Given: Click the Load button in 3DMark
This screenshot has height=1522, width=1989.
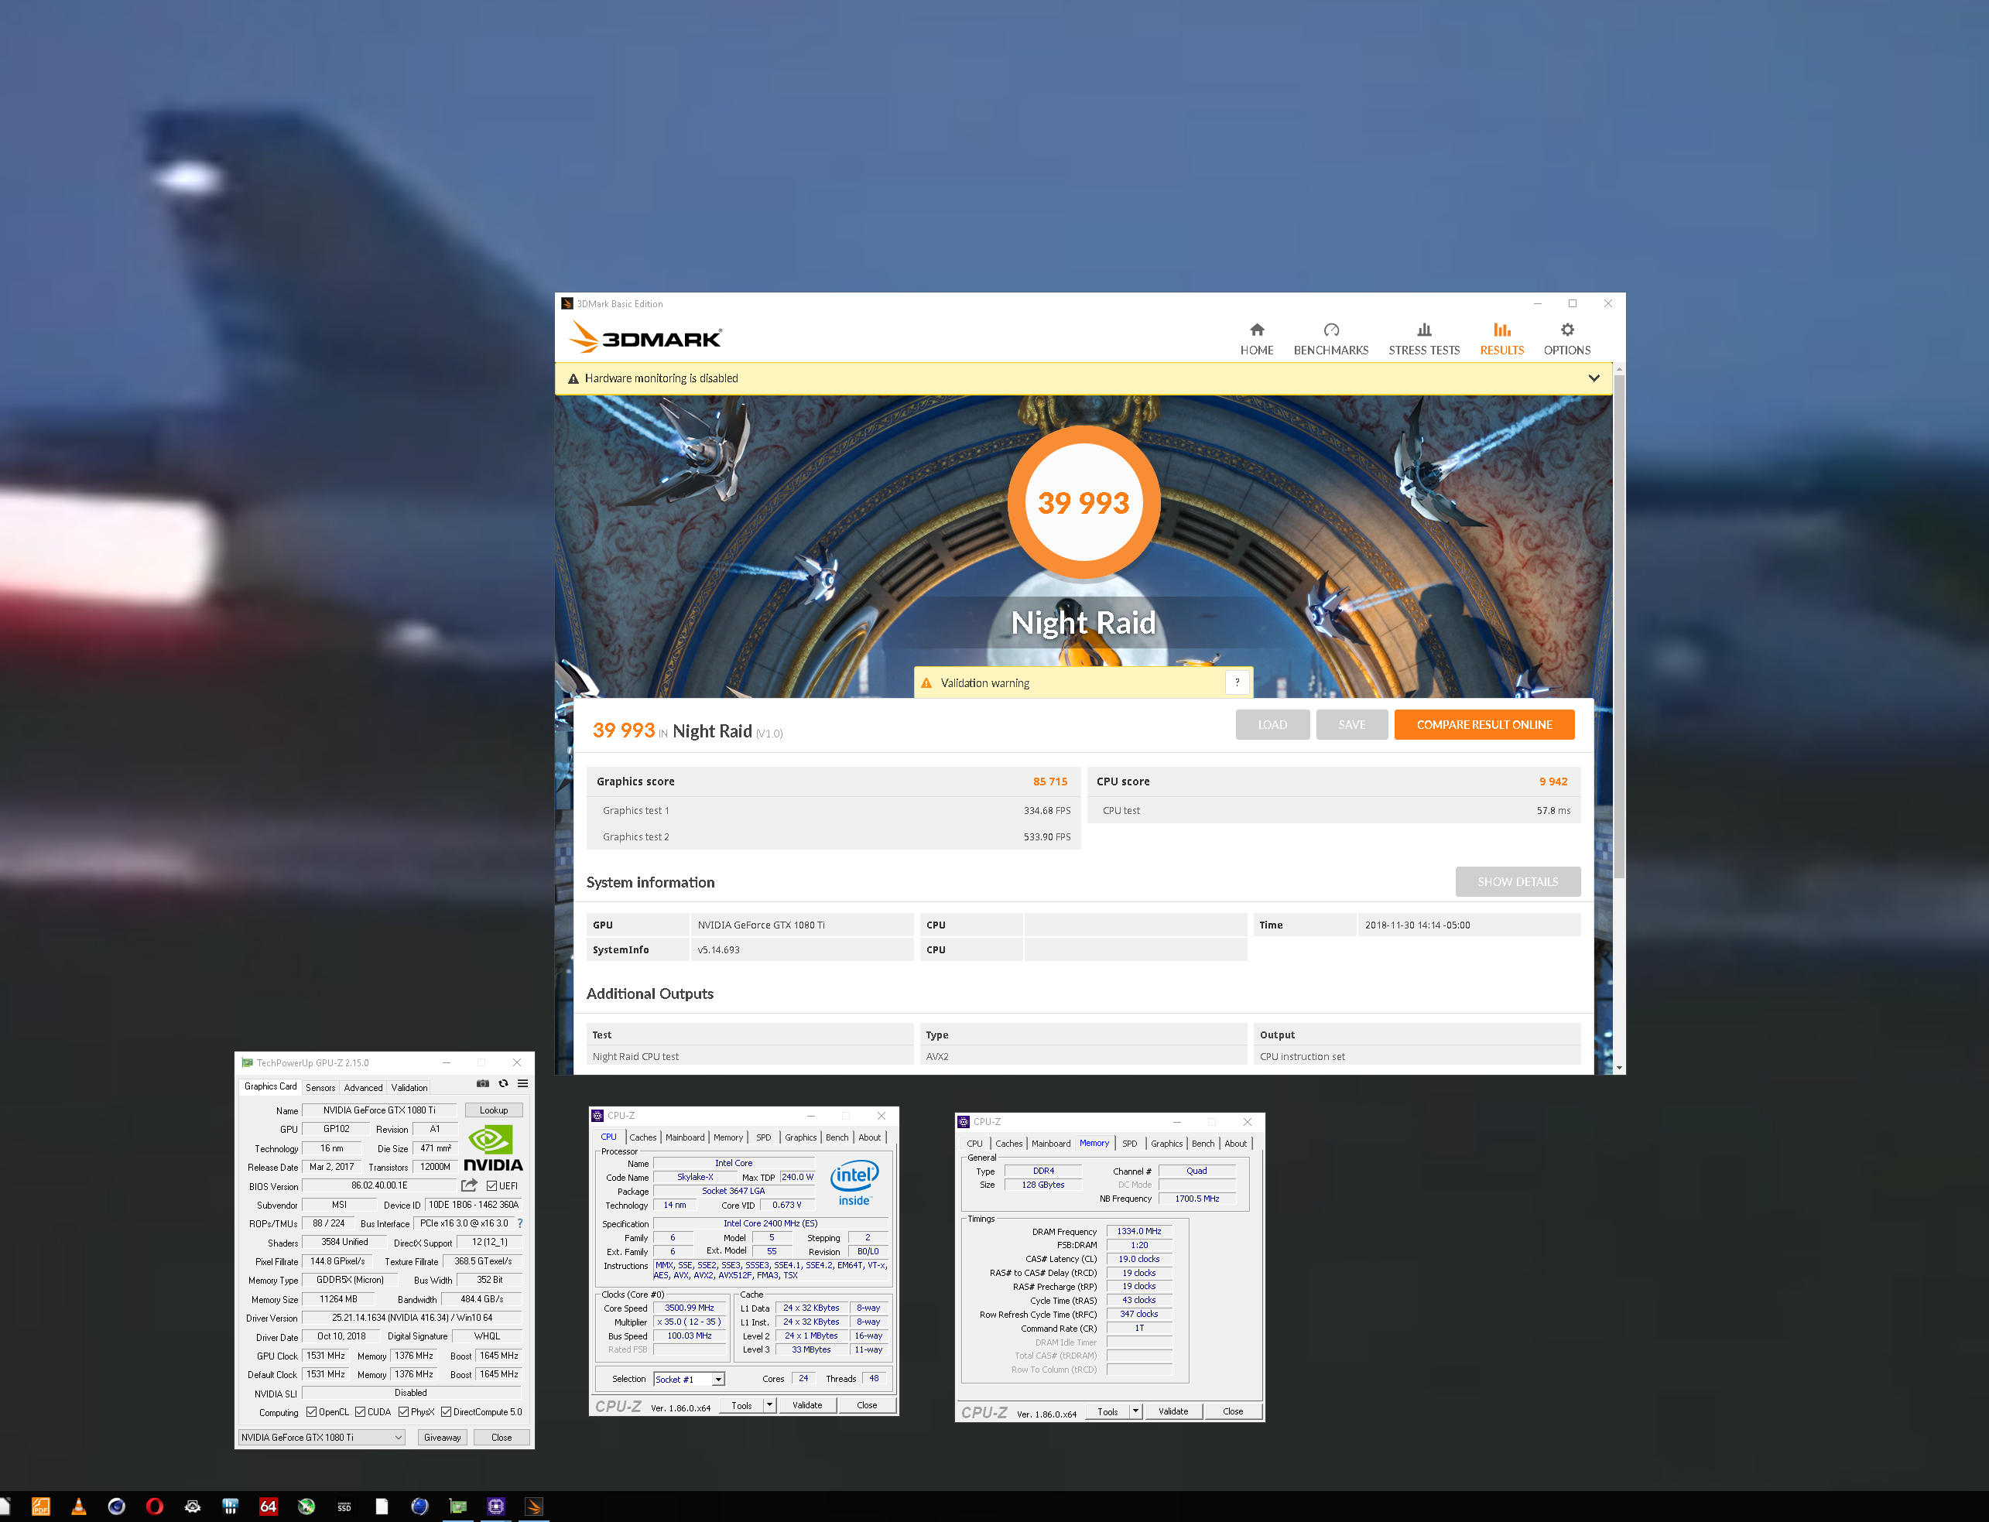Looking at the screenshot, I should pos(1272,723).
